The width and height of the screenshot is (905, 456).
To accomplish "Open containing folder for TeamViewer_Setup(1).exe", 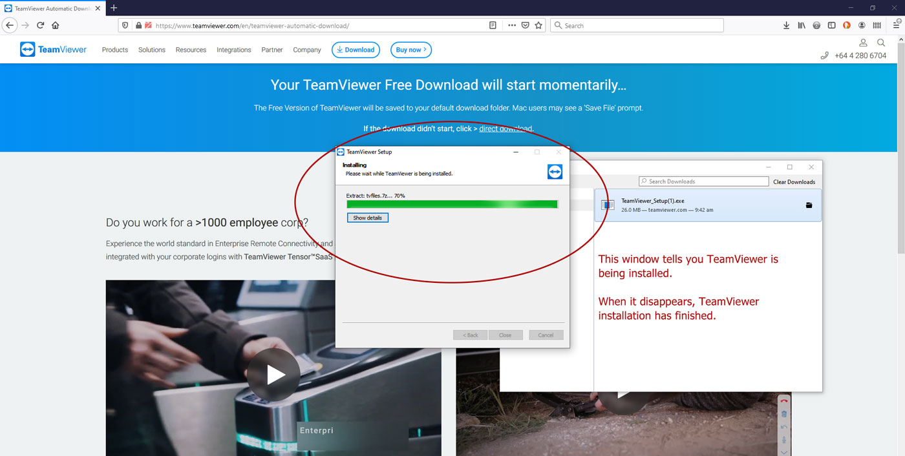I will coord(809,205).
